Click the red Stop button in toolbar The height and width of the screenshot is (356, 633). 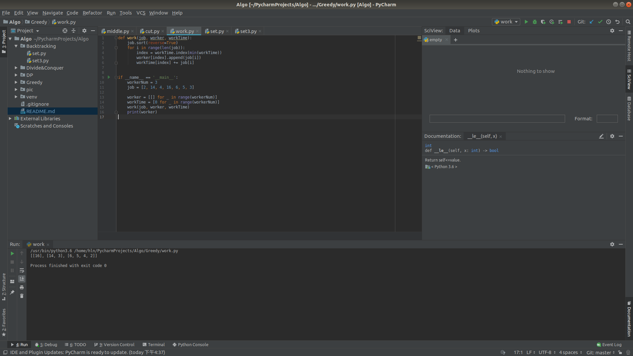pyautogui.click(x=569, y=22)
